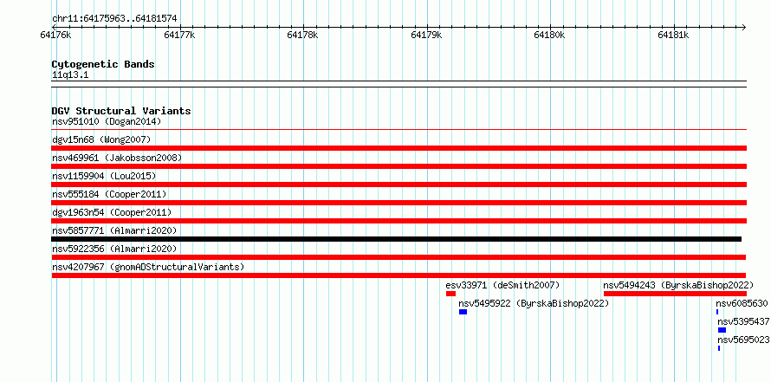Click the right arrowhead of the ruler
The width and height of the screenshot is (771, 382).
tap(744, 27)
